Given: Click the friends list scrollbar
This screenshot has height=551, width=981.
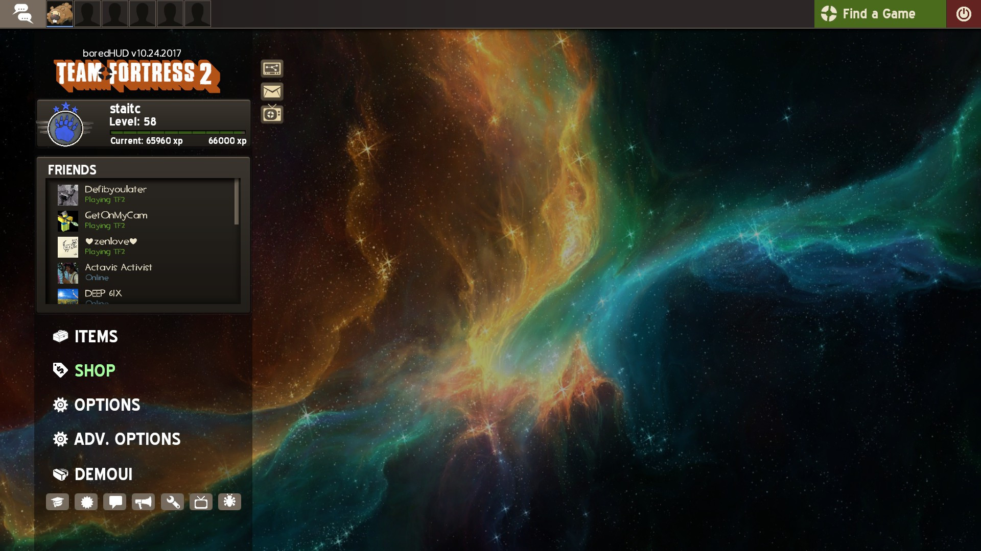Looking at the screenshot, I should 237,202.
